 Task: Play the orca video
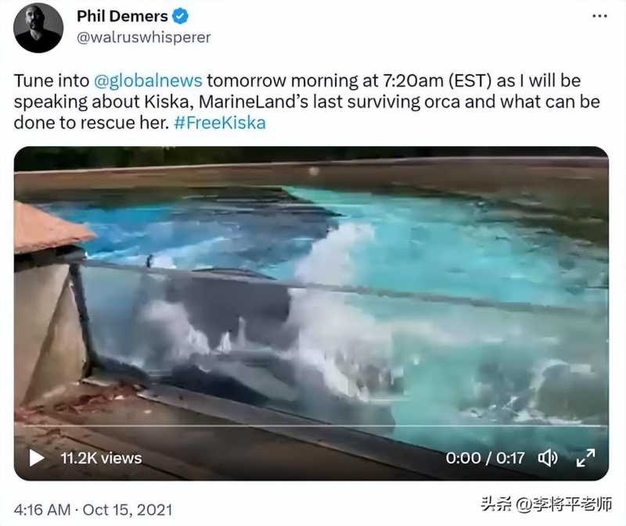pyautogui.click(x=37, y=458)
